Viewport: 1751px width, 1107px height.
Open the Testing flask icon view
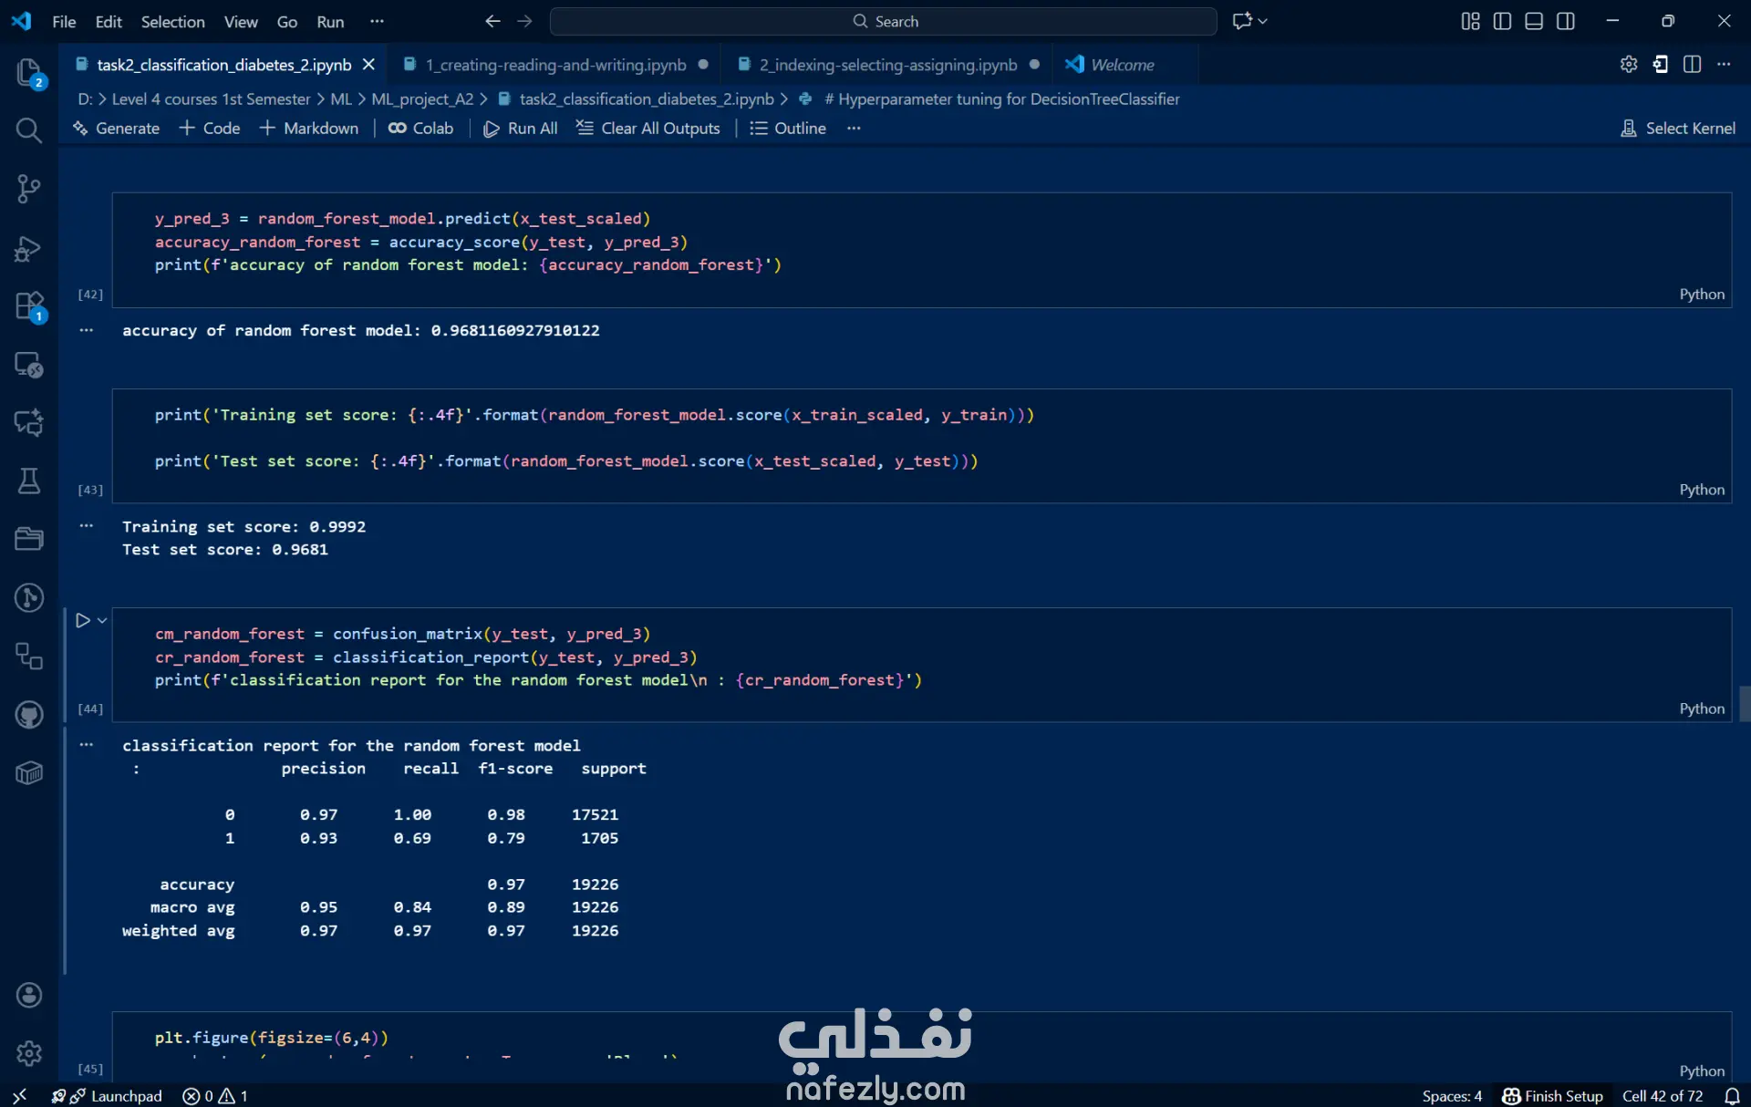(28, 481)
